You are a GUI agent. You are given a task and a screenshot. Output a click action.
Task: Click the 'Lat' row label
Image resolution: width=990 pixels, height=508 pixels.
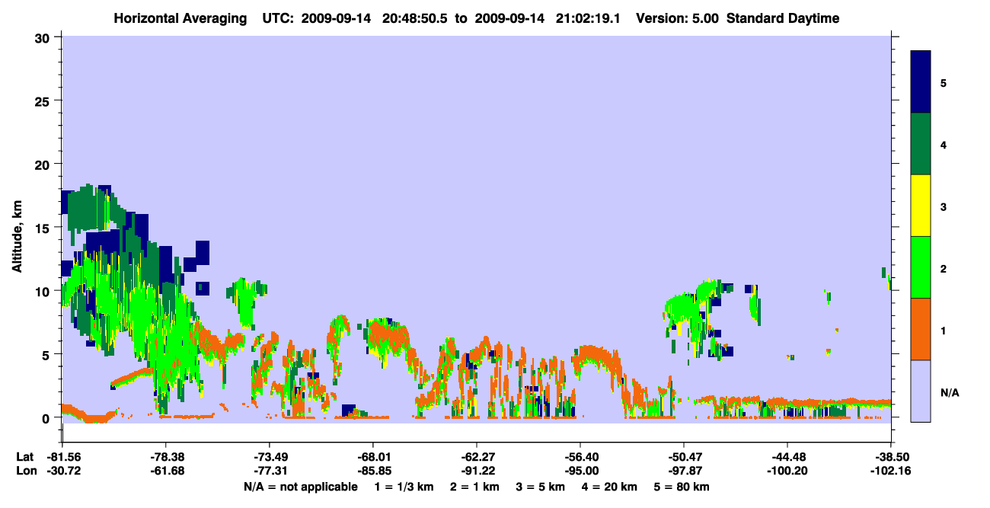pyautogui.click(x=24, y=457)
